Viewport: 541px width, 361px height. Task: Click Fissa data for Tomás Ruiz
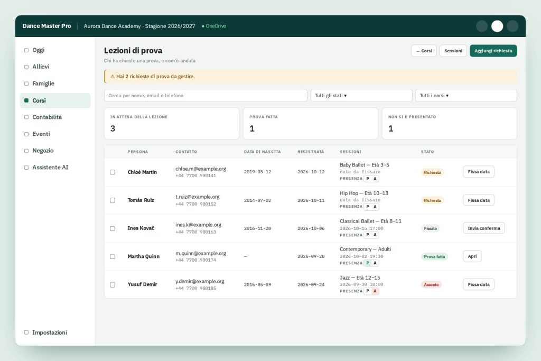[479, 200]
